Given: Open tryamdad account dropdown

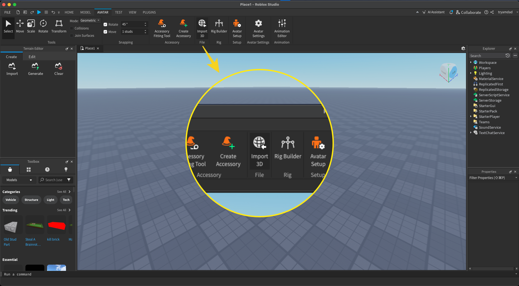Looking at the screenshot, I should coord(508,12).
